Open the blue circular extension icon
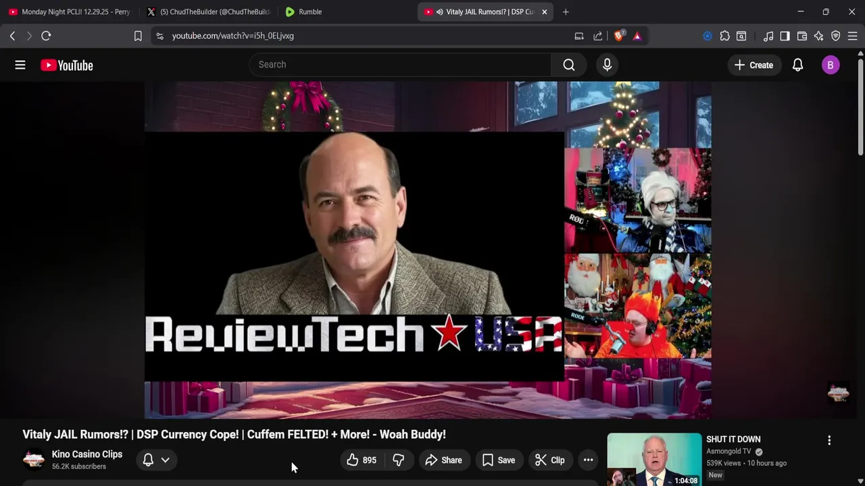The image size is (865, 486). click(x=708, y=36)
